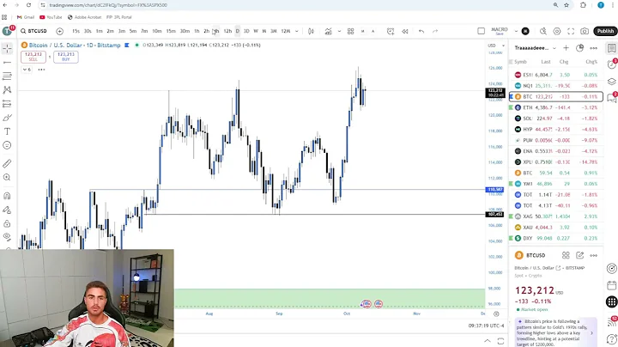
Task: Expand the USD price scale currency dropdown
Action: pyautogui.click(x=496, y=46)
